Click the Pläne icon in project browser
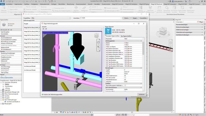This screenshot has width=206, height=116. coord(3,94)
